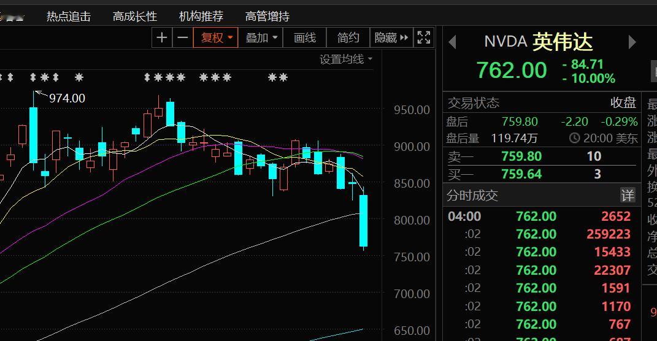Click the 收盘 market status text
Screen dimensions: 657x341
click(x=623, y=103)
